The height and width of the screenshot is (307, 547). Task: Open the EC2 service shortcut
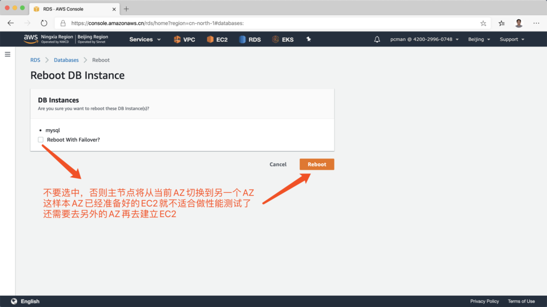point(217,40)
